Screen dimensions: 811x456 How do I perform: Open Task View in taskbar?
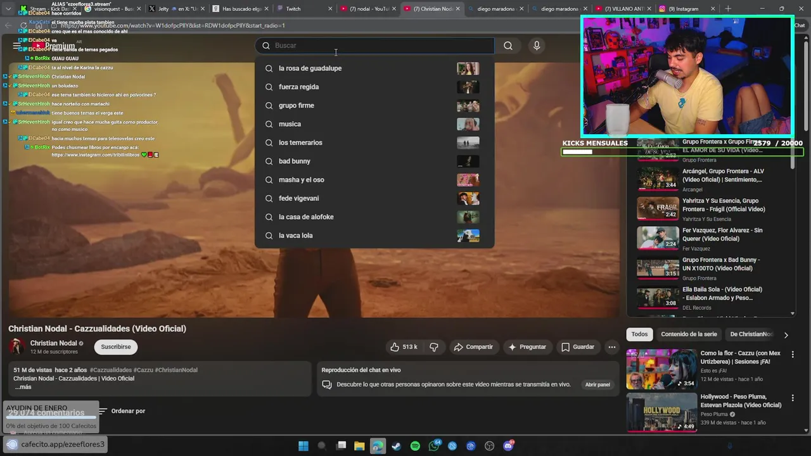[x=341, y=446]
